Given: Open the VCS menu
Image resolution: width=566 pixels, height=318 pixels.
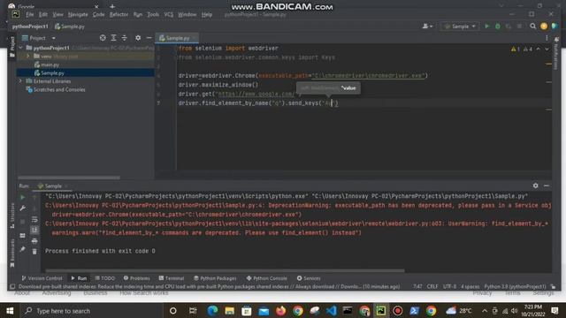Looking at the screenshot, I should point(169,14).
